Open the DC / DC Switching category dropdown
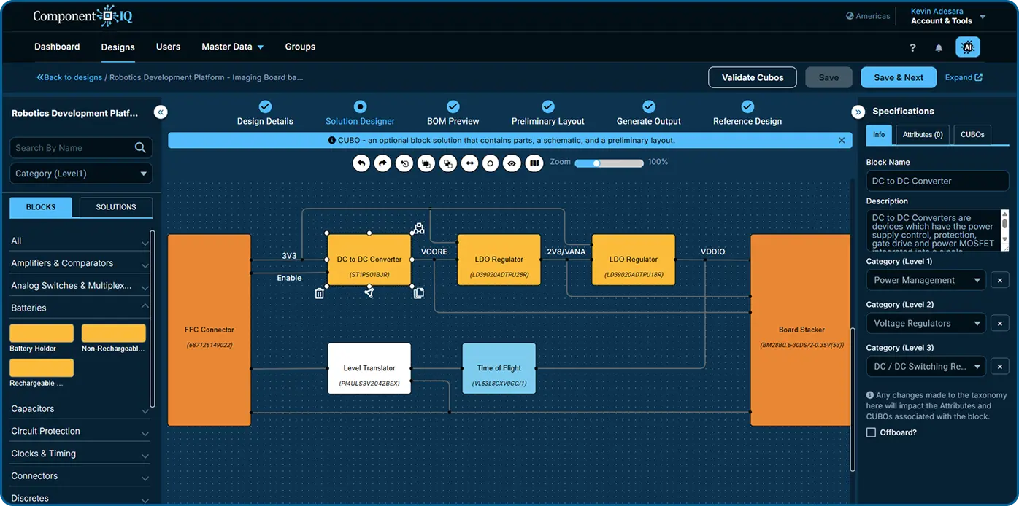 [926, 367]
